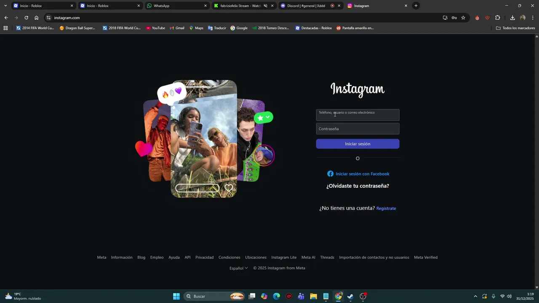539x303 pixels.
Task: Open the Traducir bookmark
Action: click(217, 28)
